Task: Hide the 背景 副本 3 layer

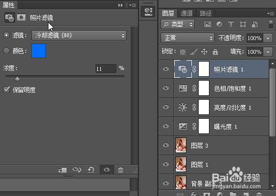Action: coord(166,183)
